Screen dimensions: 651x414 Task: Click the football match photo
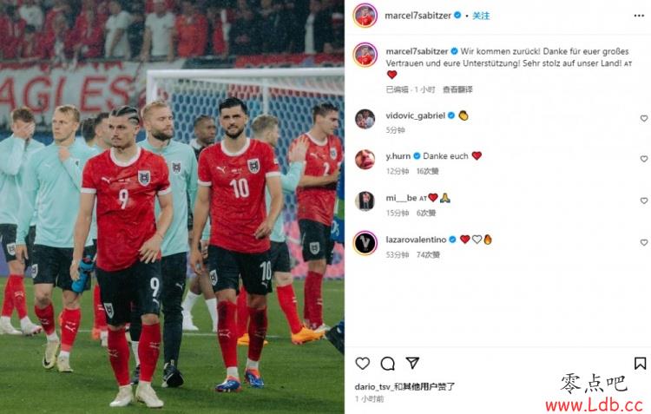click(172, 207)
